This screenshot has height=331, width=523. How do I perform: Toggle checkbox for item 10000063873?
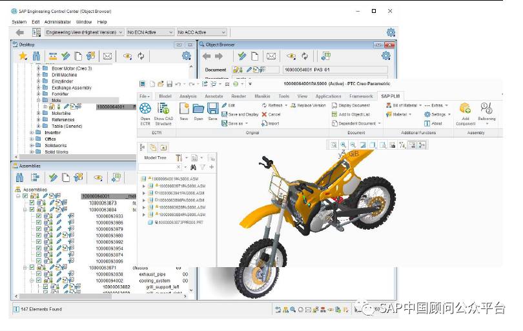tap(32, 203)
